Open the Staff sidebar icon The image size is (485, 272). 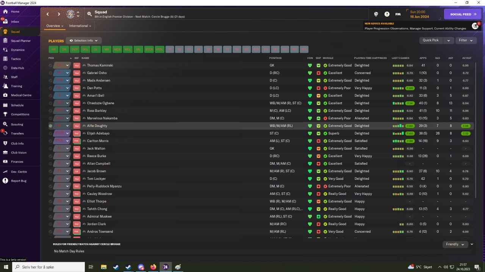point(5,77)
